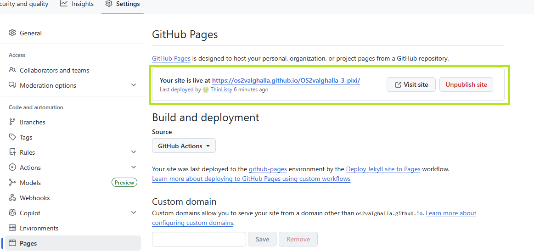Click the Pages browser icon in sidebar
The height and width of the screenshot is (252, 534).
12,243
